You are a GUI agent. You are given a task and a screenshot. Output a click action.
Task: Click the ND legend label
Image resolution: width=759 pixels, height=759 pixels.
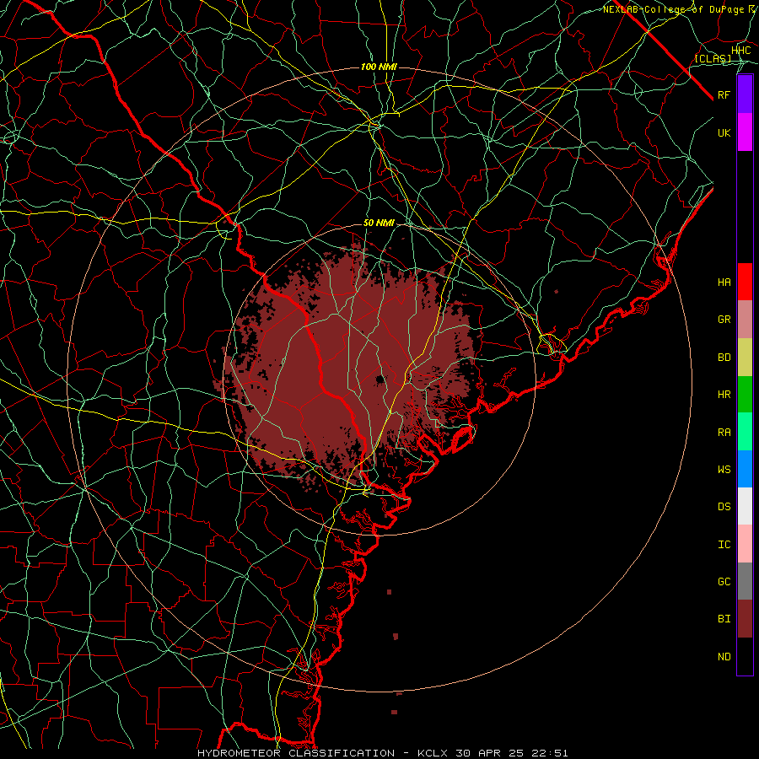click(x=724, y=657)
